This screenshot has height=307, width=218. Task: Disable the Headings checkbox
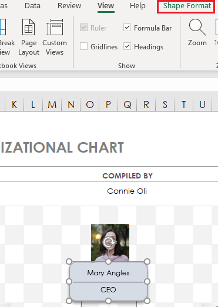pos(128,46)
